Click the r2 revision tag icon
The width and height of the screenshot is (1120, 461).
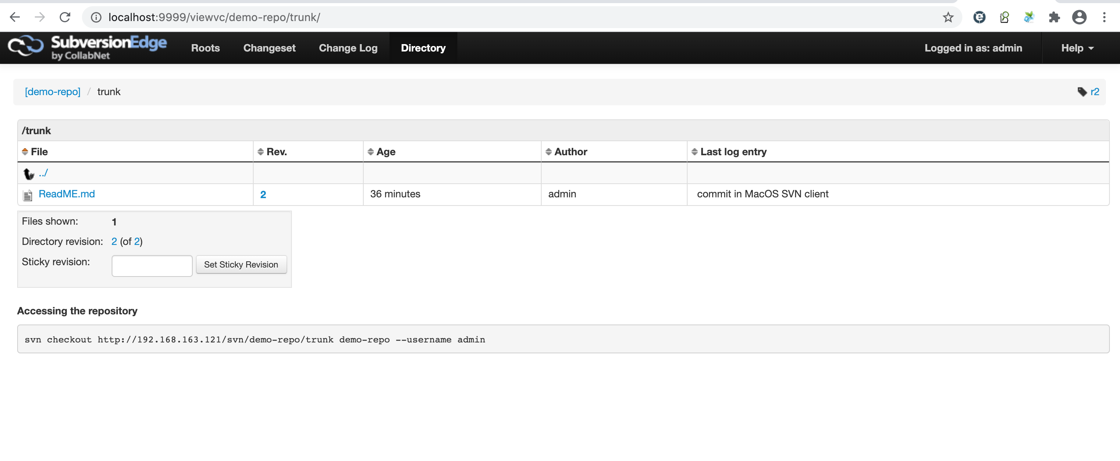tap(1082, 92)
